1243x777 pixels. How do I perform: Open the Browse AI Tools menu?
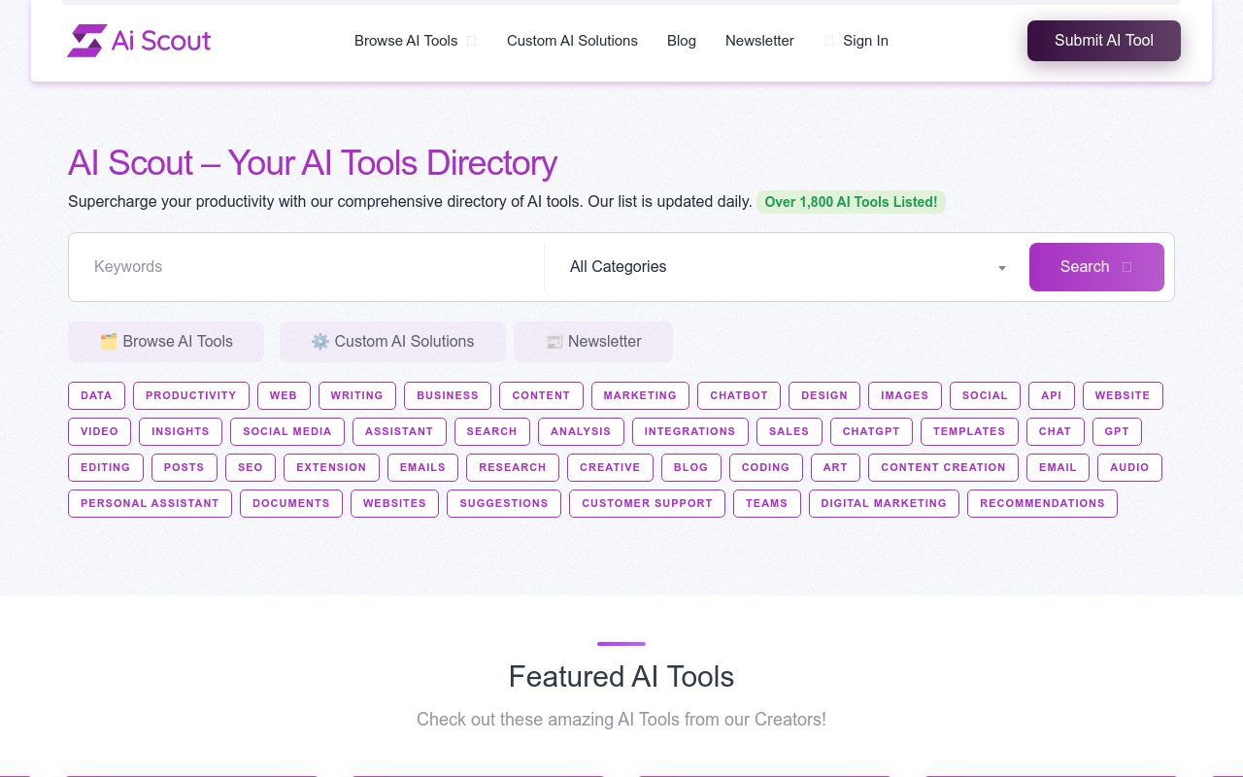tap(415, 41)
